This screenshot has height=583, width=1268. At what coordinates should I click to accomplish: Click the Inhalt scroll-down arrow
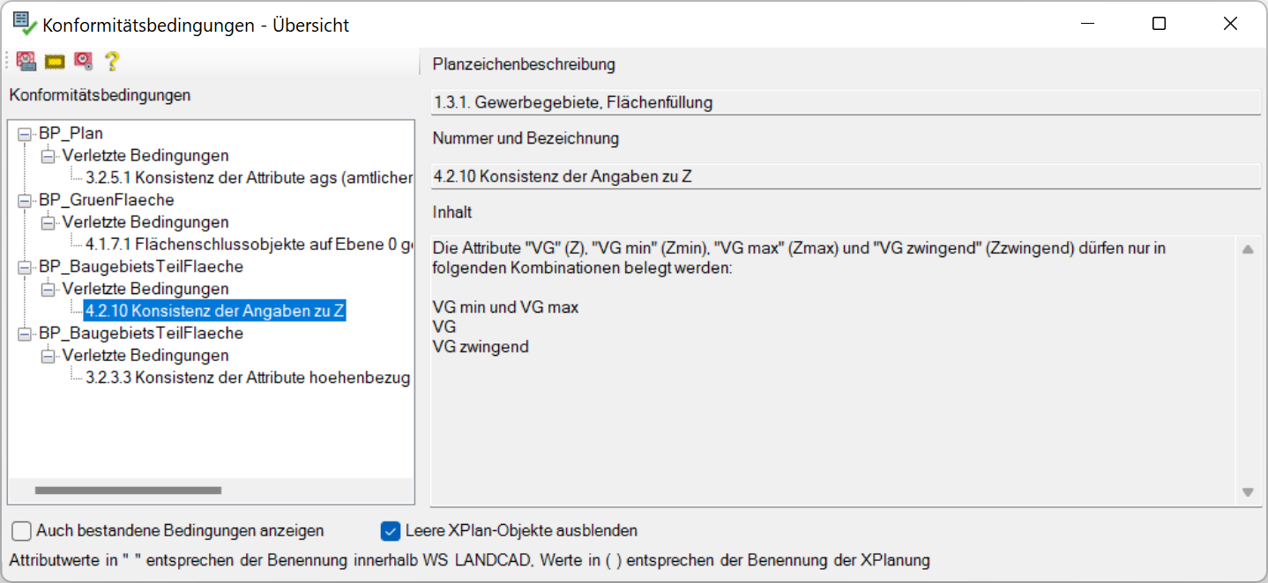(x=1248, y=492)
